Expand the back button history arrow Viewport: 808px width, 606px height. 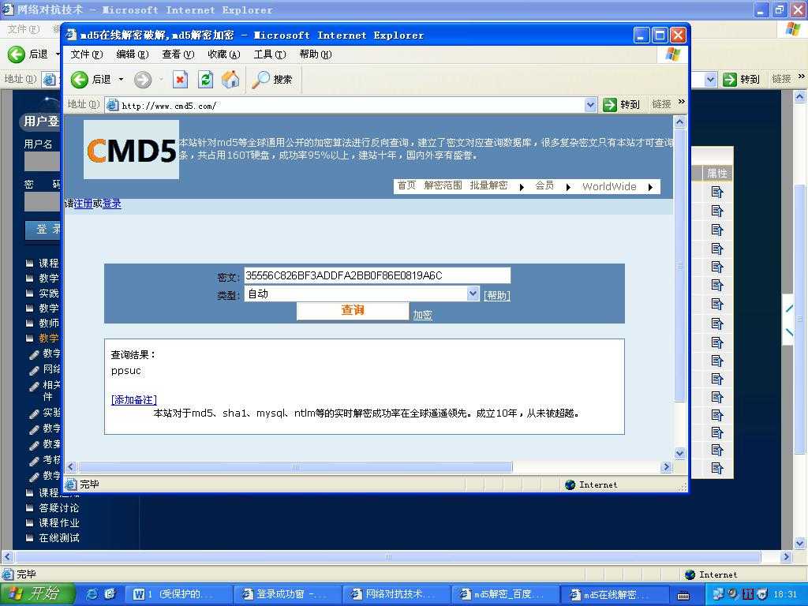121,80
